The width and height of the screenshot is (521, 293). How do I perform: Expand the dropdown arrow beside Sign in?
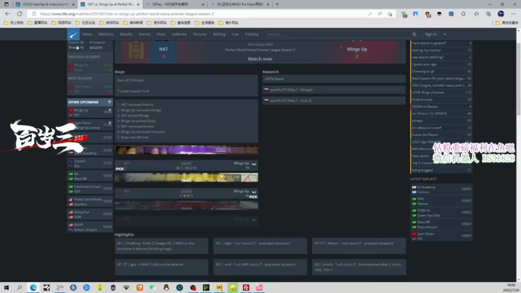click(445, 35)
